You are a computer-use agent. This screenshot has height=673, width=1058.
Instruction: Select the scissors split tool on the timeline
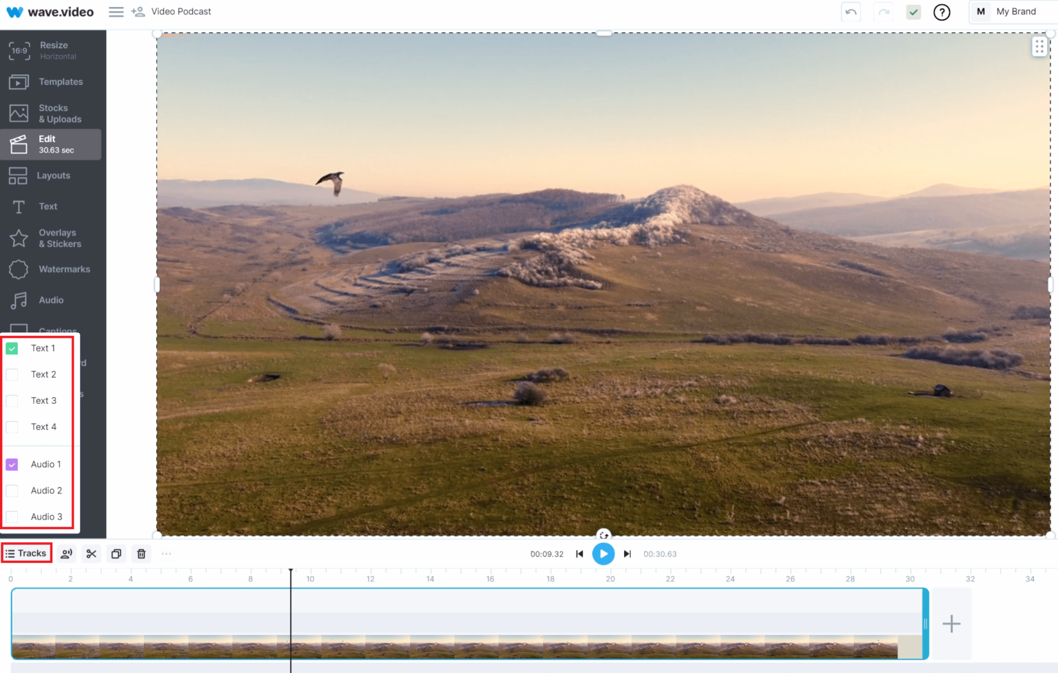click(91, 553)
